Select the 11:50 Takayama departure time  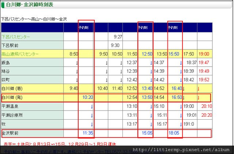(132, 54)
